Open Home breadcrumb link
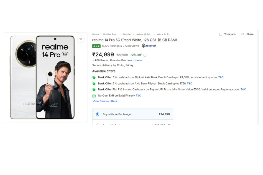The width and height of the screenshot is (263, 175). (x=96, y=34)
